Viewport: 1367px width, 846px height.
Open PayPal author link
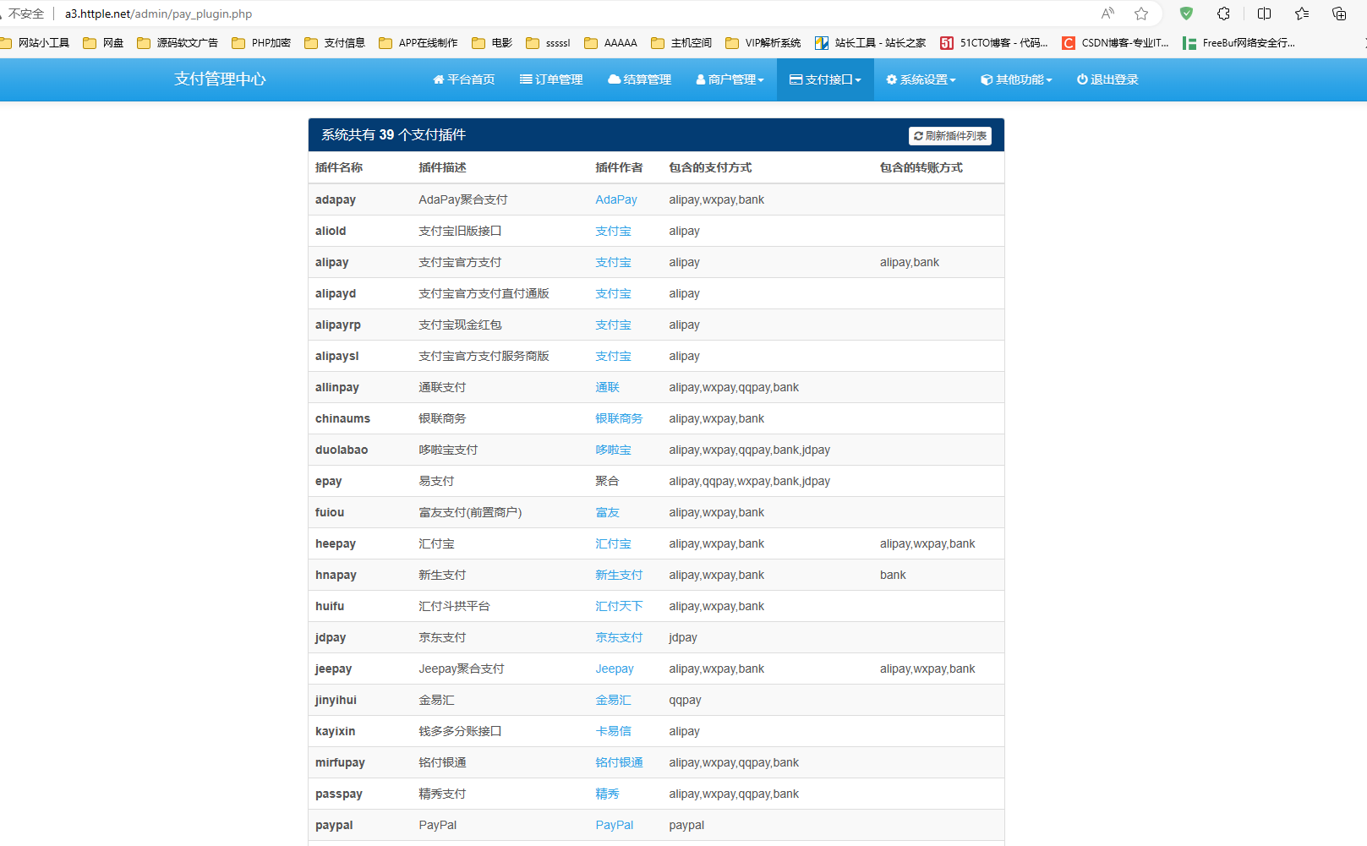(x=614, y=826)
